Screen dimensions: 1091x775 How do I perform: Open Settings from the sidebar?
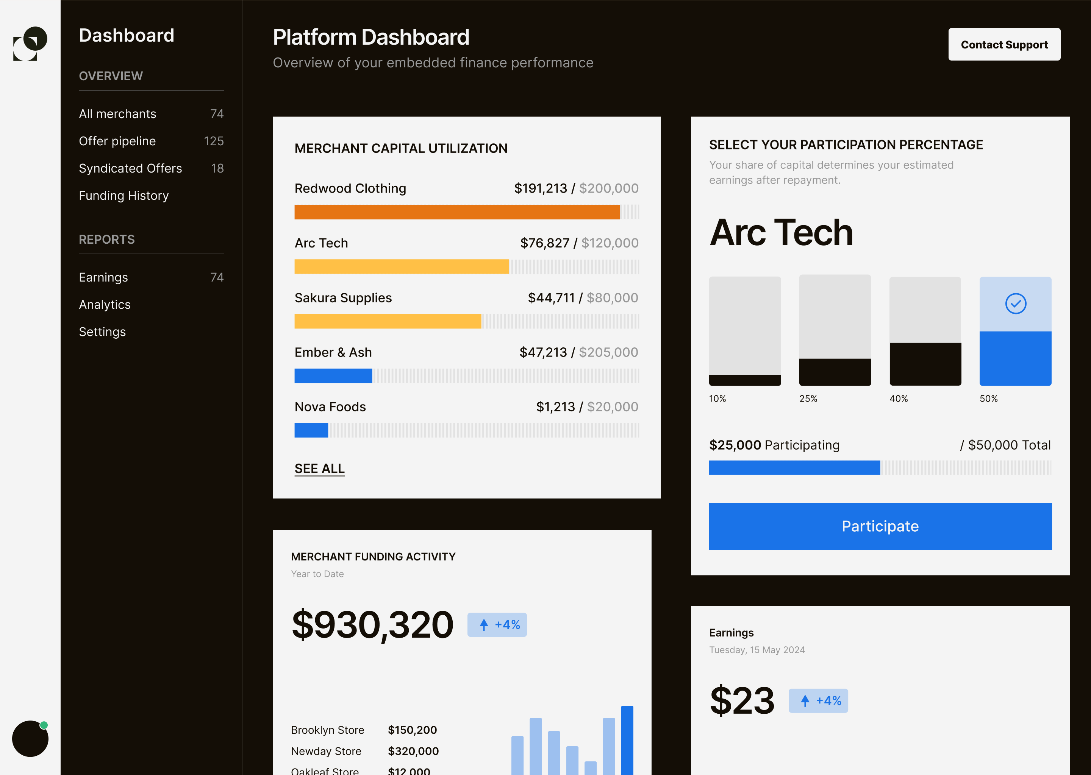(102, 331)
